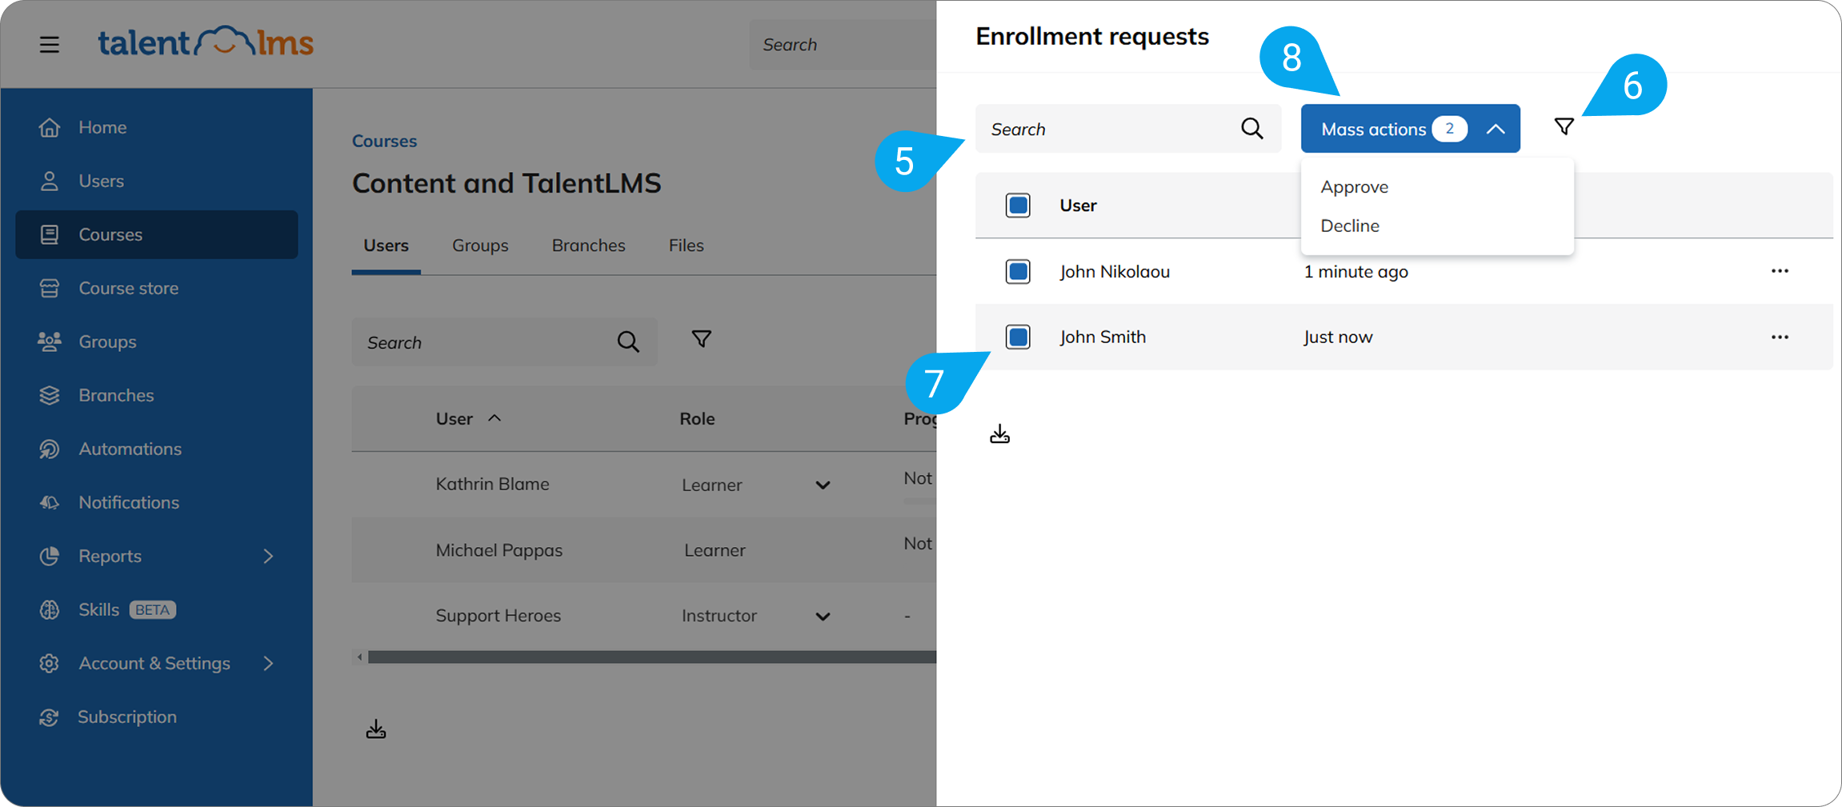This screenshot has width=1842, height=807.
Task: Open Subscription in the sidebar
Action: pyautogui.click(x=156, y=717)
